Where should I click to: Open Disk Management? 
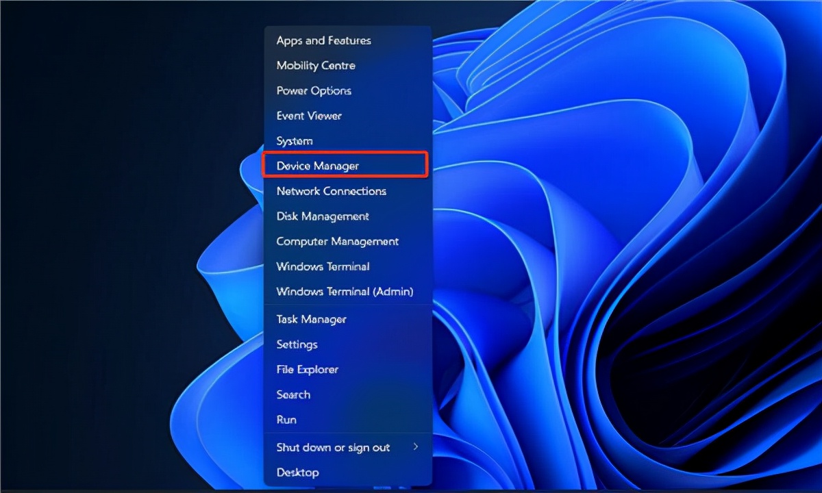322,216
